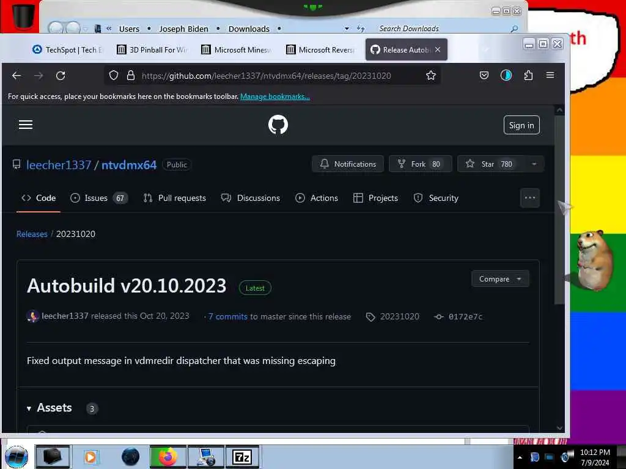The image size is (626, 469).
Task: Click scroll down arrow on page scrollbar
Action: pos(559,428)
